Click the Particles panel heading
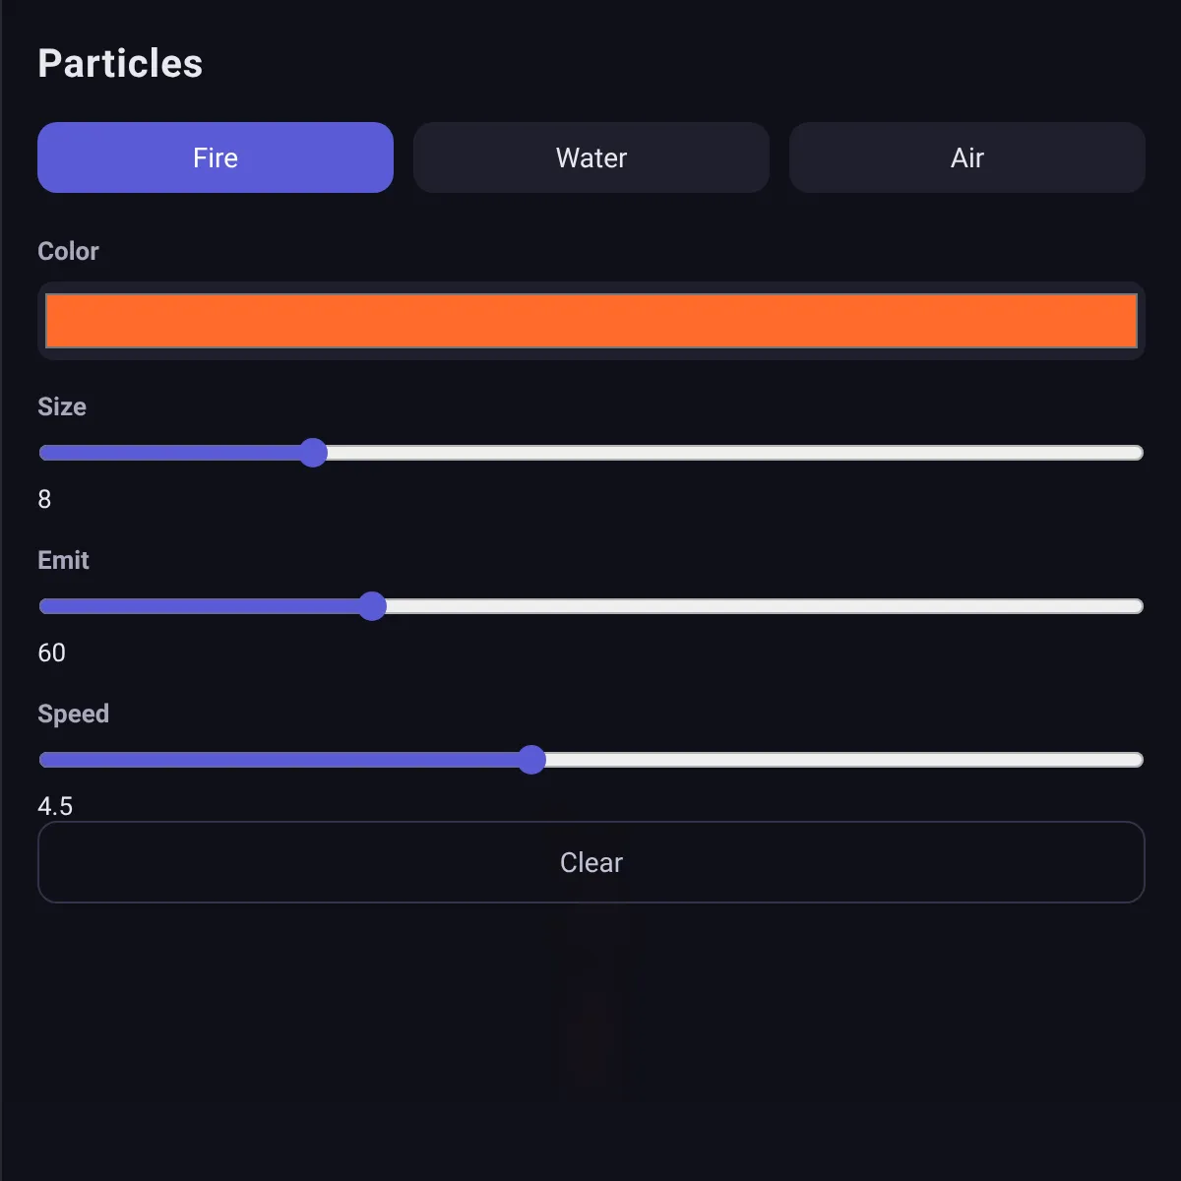1181x1181 pixels. click(120, 64)
